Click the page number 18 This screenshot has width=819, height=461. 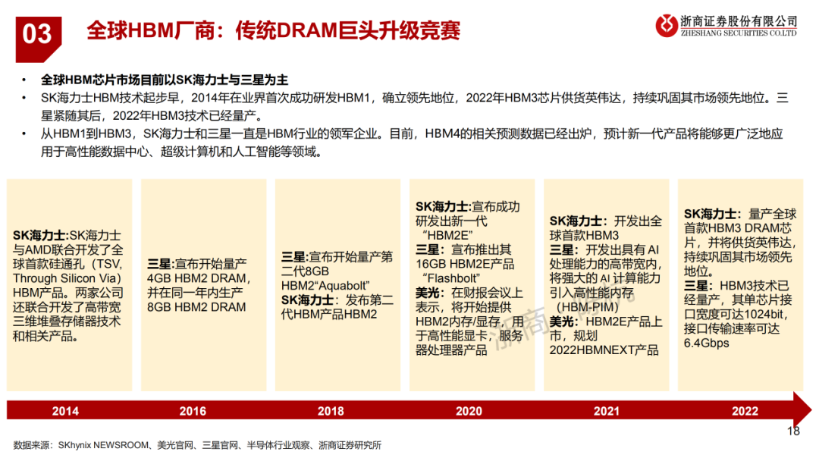tap(793, 431)
